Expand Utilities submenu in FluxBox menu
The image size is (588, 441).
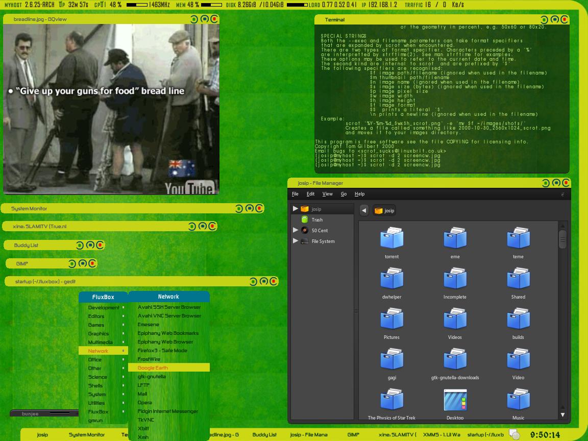coord(104,403)
